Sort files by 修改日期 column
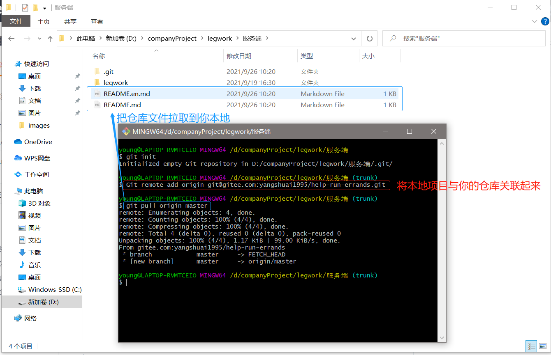This screenshot has width=551, height=355. pyautogui.click(x=239, y=56)
